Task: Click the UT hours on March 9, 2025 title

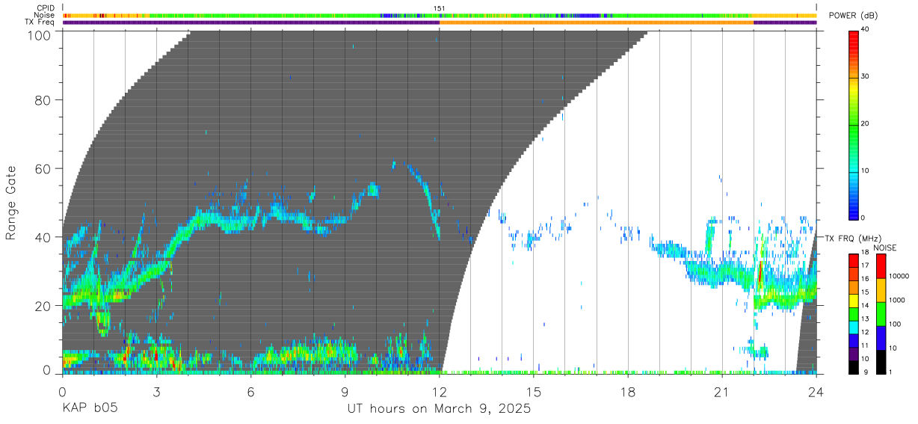Action: pos(439,409)
